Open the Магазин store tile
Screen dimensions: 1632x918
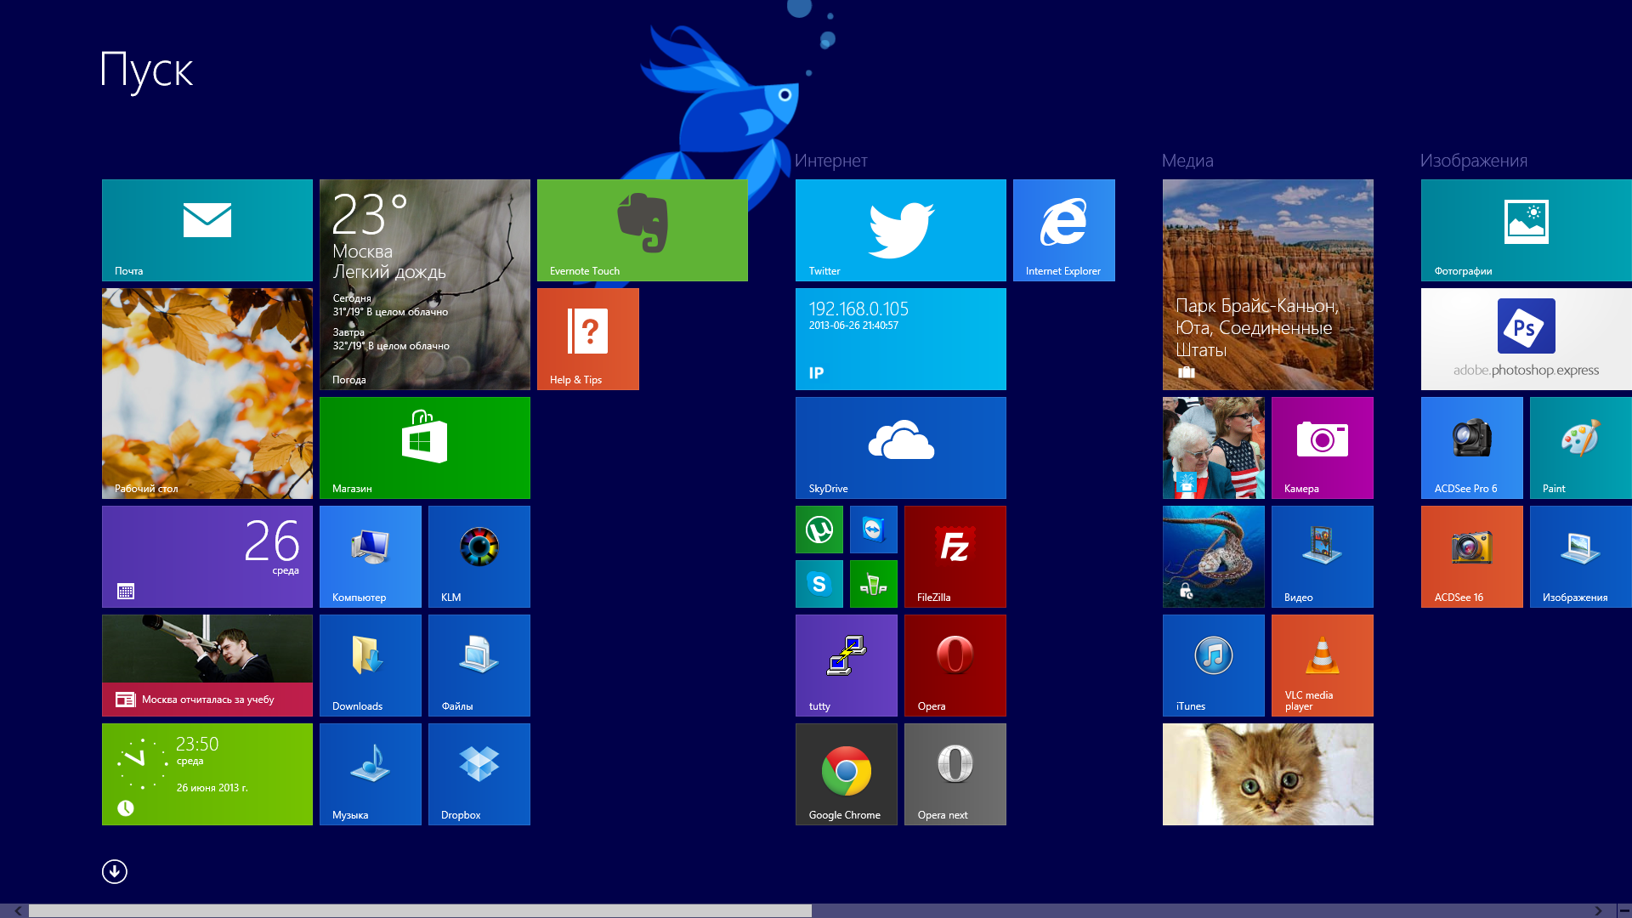pyautogui.click(x=425, y=448)
